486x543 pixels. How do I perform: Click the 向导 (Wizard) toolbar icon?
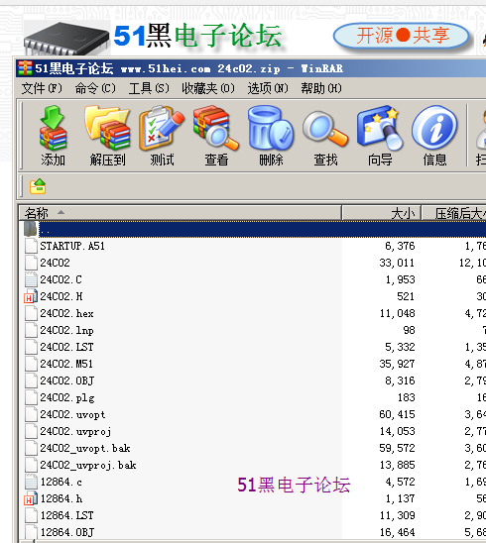point(380,136)
